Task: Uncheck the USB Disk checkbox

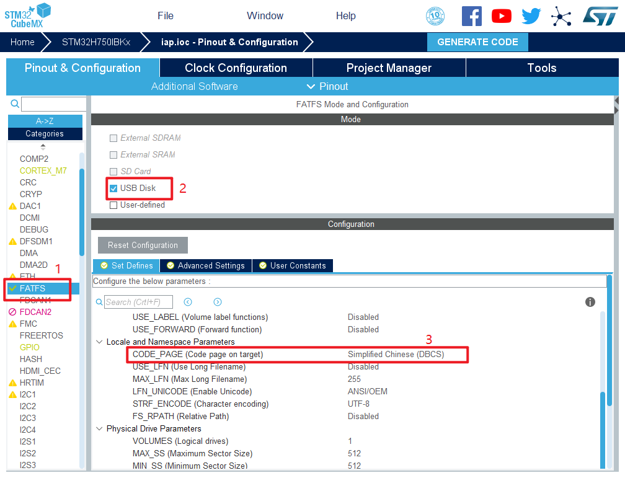Action: coord(113,188)
